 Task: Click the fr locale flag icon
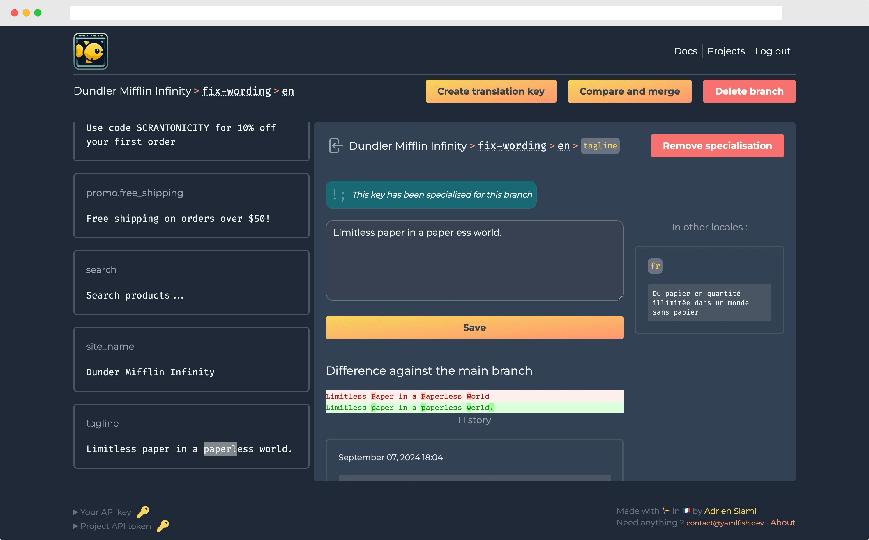tap(655, 266)
